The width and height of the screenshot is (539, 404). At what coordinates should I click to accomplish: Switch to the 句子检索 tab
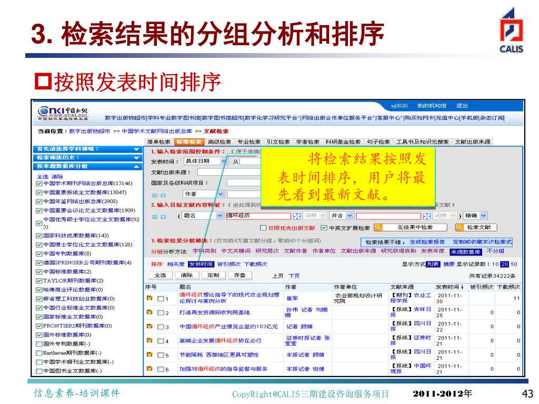coord(378,142)
